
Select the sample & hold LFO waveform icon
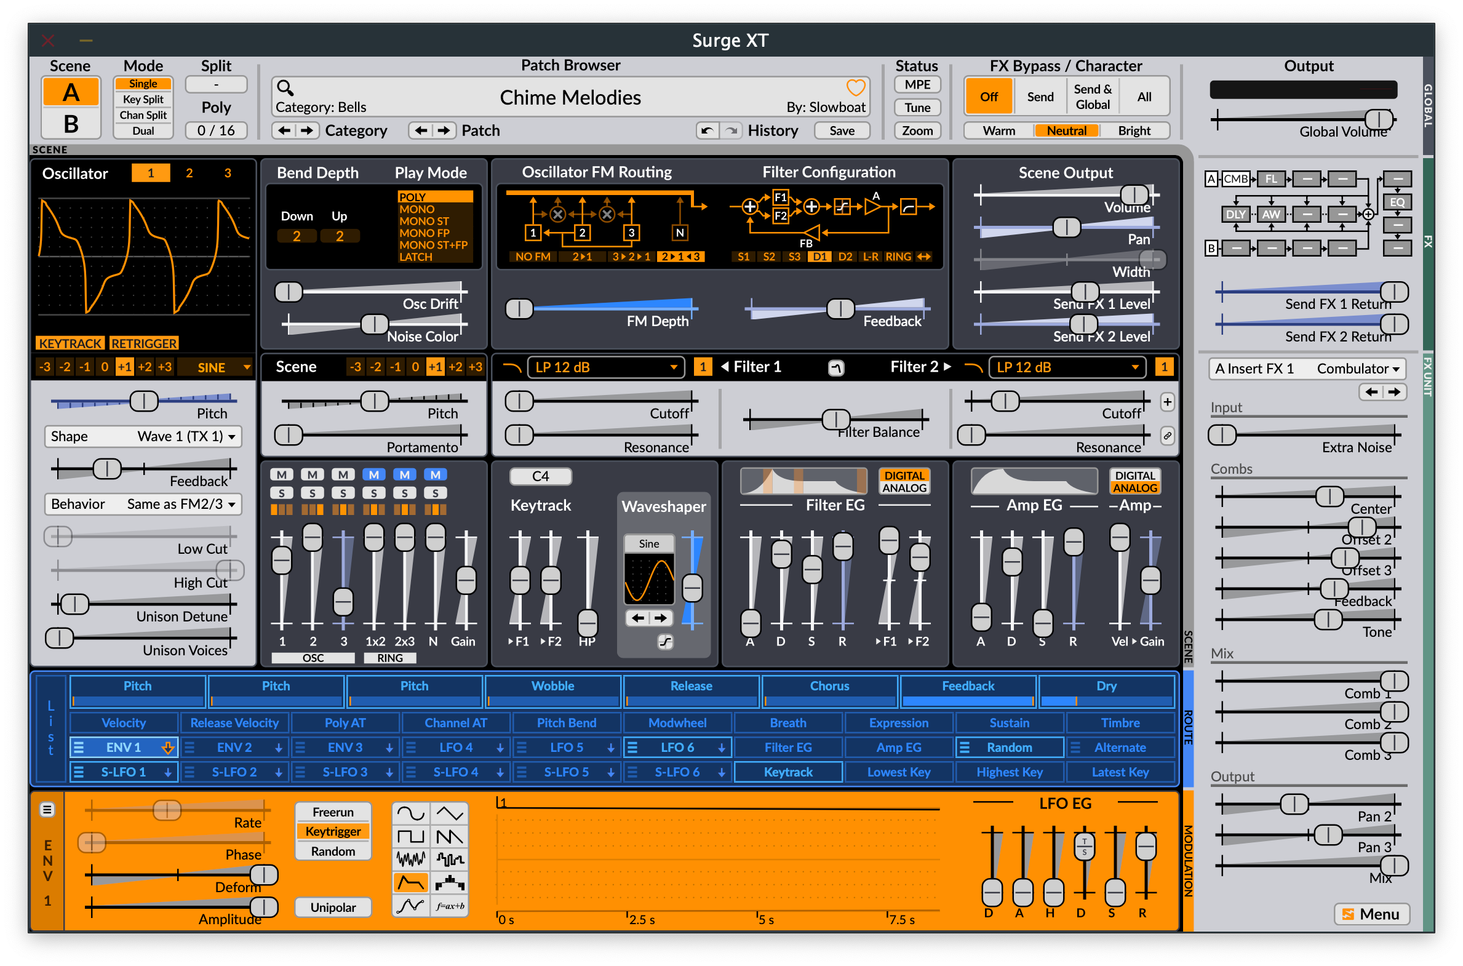[450, 859]
